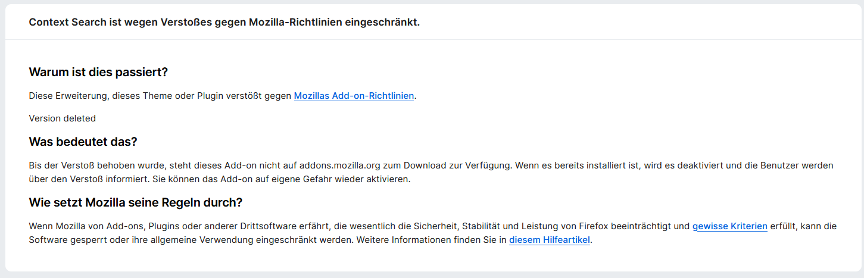
Task: Select heading Wie setzt Mozilla seine Regeln durch?
Action: (135, 202)
